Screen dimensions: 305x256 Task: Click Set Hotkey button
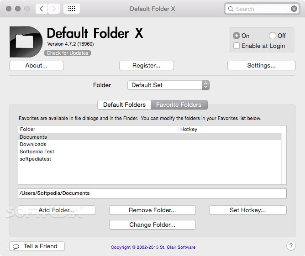pos(248,210)
